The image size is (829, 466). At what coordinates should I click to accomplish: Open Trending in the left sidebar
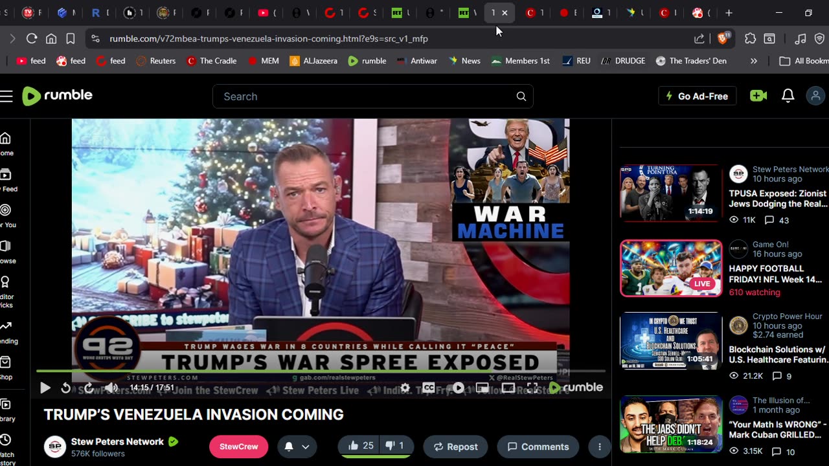[x=6, y=333]
